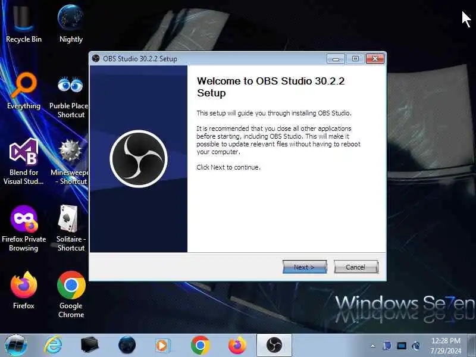Select Blend for Visual Studio icon
This screenshot has height=357, width=476.
(x=24, y=161)
